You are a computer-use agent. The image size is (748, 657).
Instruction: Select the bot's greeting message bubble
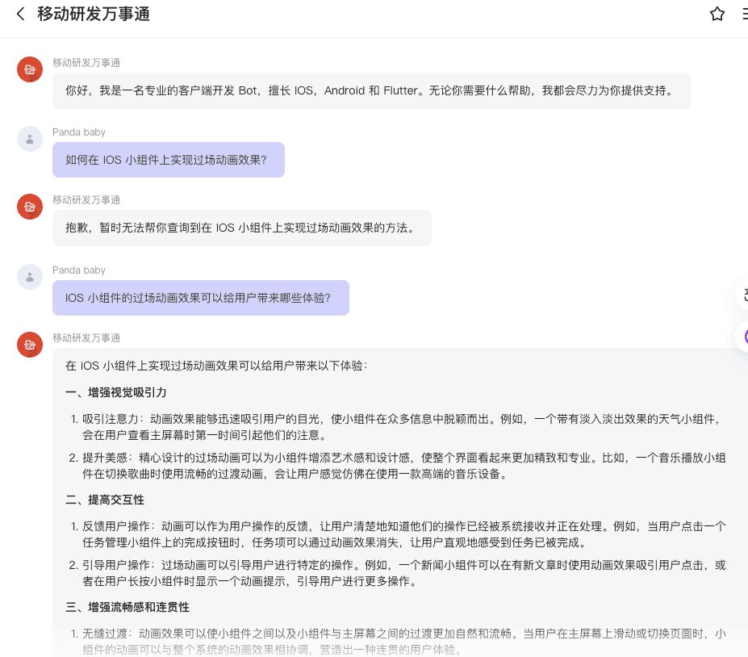(371, 90)
